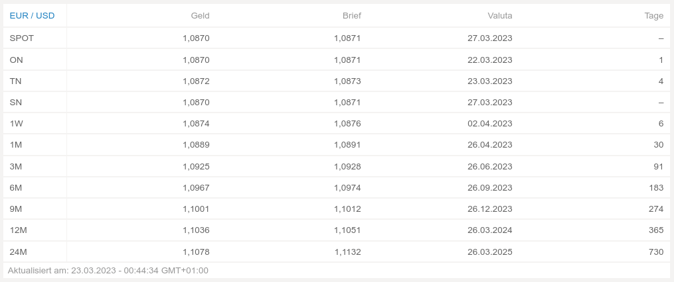Select the TN row label
Screen dimensions: 674x282
[16, 81]
